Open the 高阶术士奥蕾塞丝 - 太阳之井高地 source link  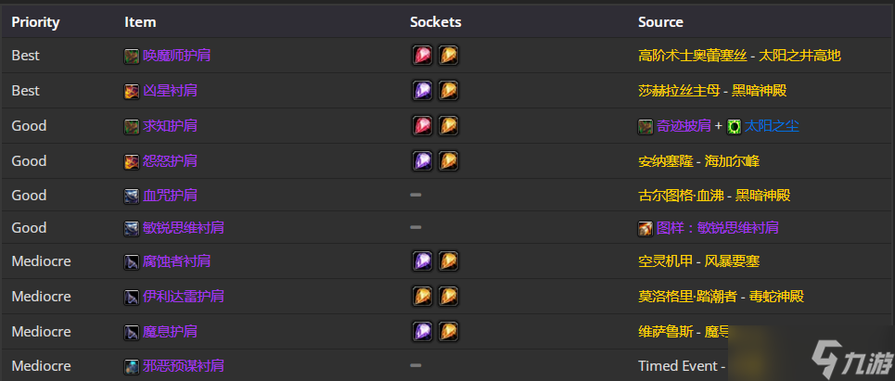coord(739,56)
